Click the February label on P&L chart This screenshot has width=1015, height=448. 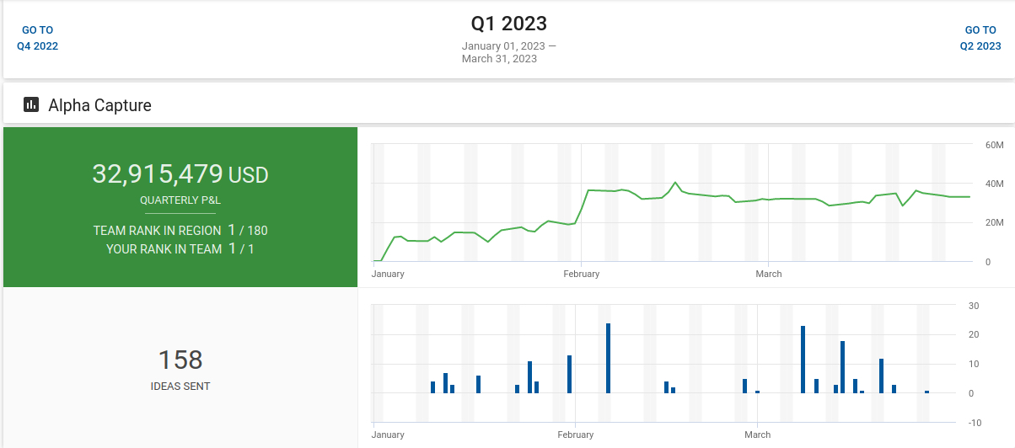pyautogui.click(x=582, y=274)
